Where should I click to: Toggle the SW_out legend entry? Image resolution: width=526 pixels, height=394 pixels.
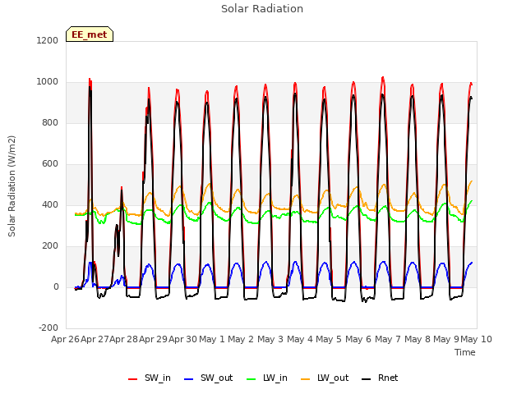(208, 378)
